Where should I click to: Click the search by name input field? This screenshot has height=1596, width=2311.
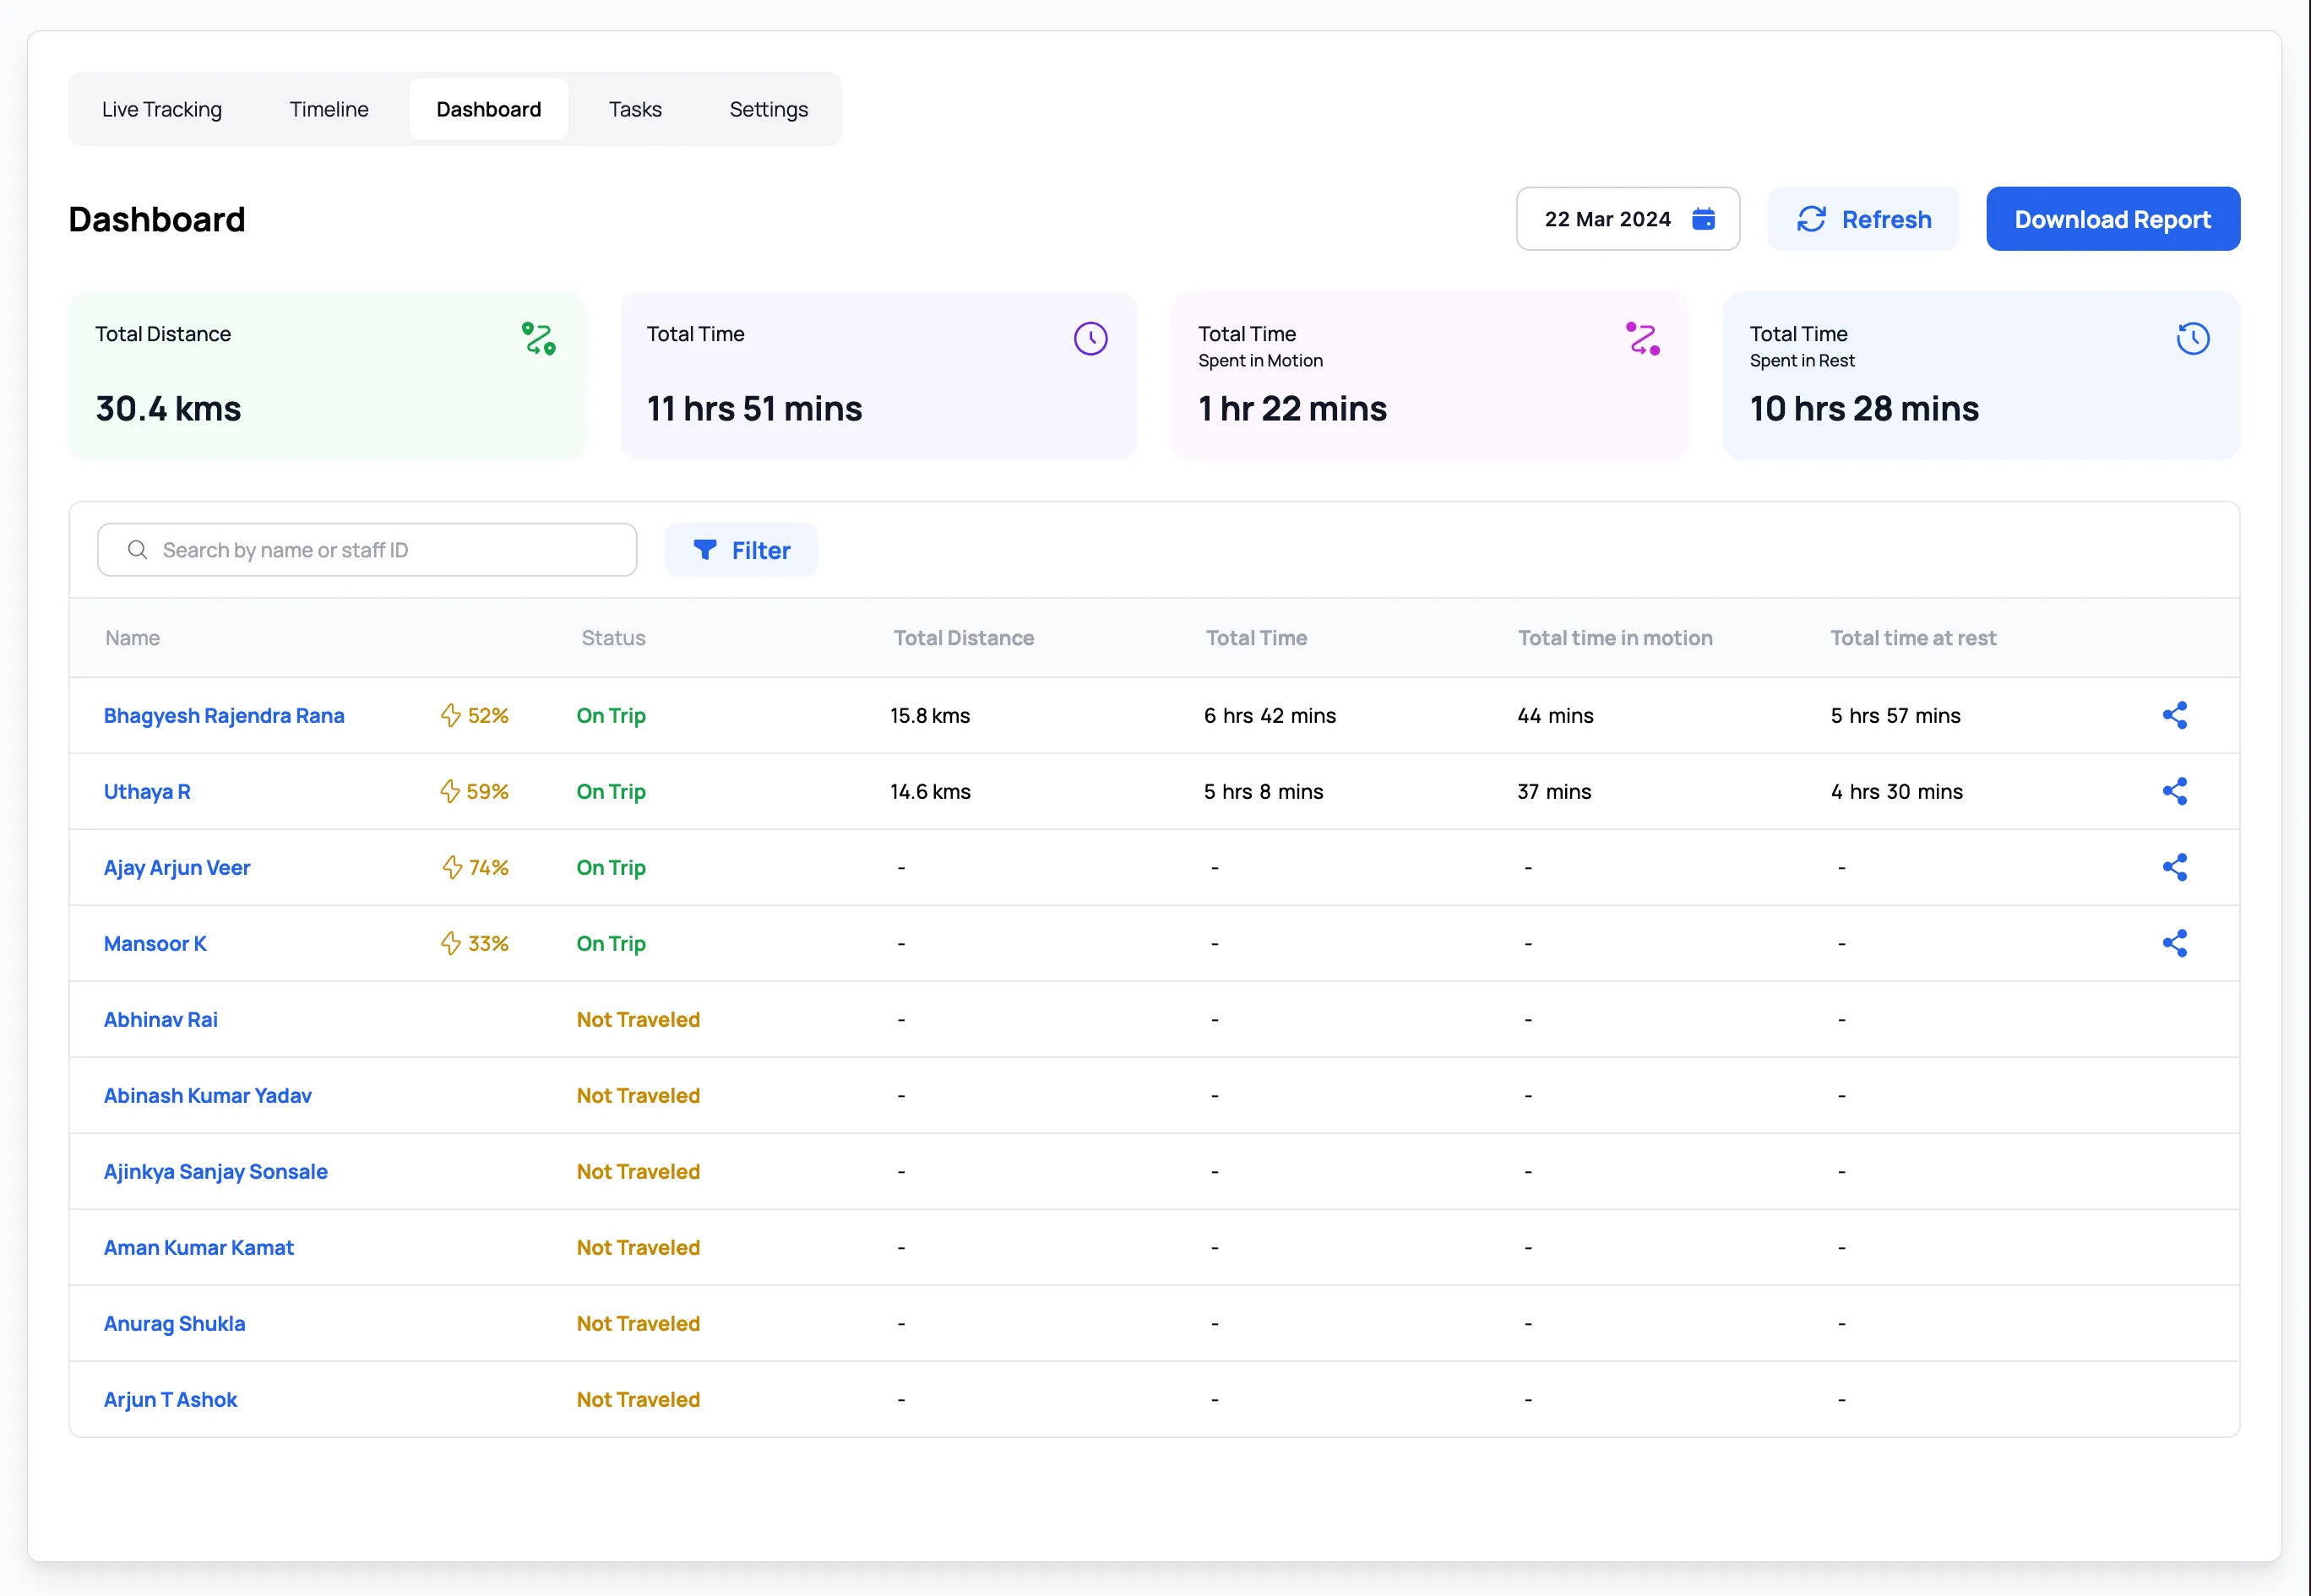[x=367, y=550]
